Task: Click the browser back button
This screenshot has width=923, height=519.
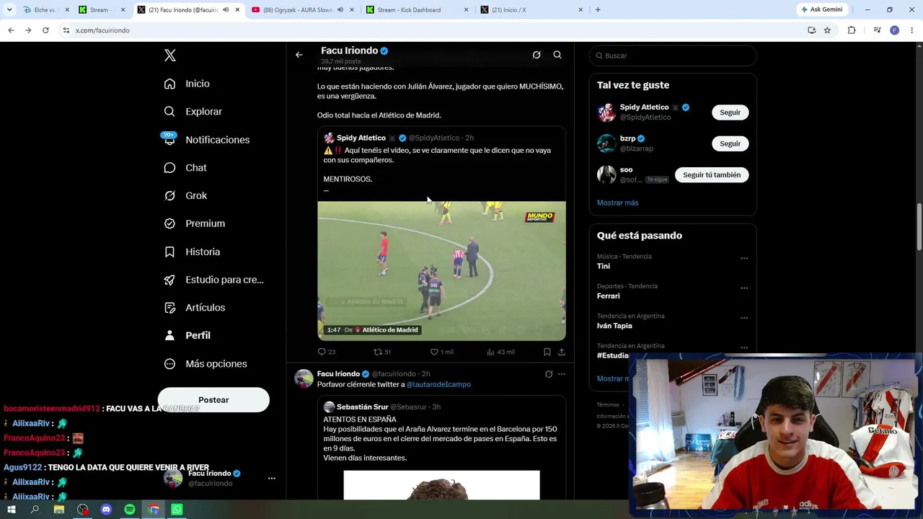Action: click(11, 30)
